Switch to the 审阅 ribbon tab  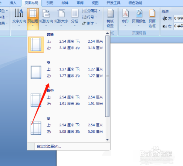[80, 3]
